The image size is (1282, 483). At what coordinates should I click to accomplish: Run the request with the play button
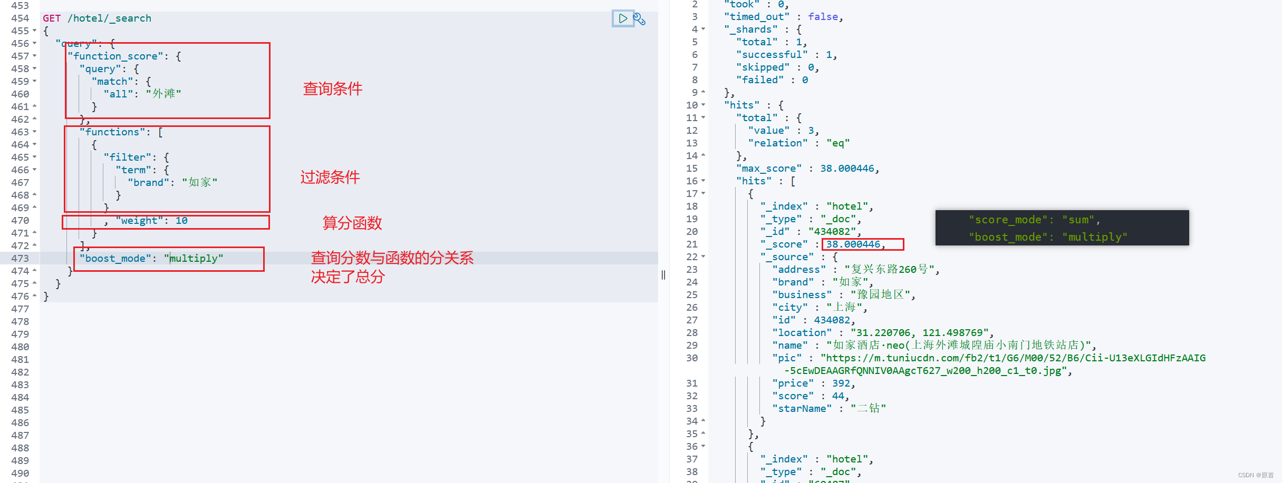(x=623, y=18)
